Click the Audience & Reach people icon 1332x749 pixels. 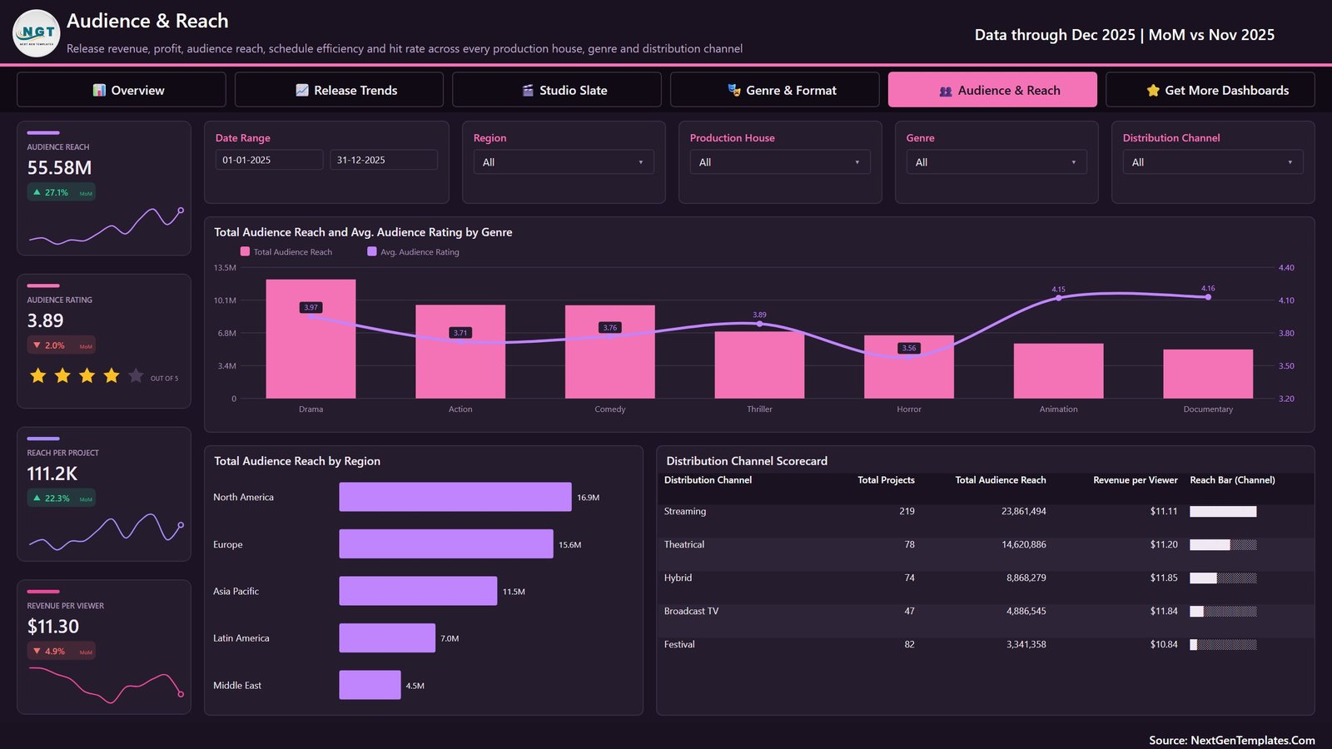(x=946, y=91)
